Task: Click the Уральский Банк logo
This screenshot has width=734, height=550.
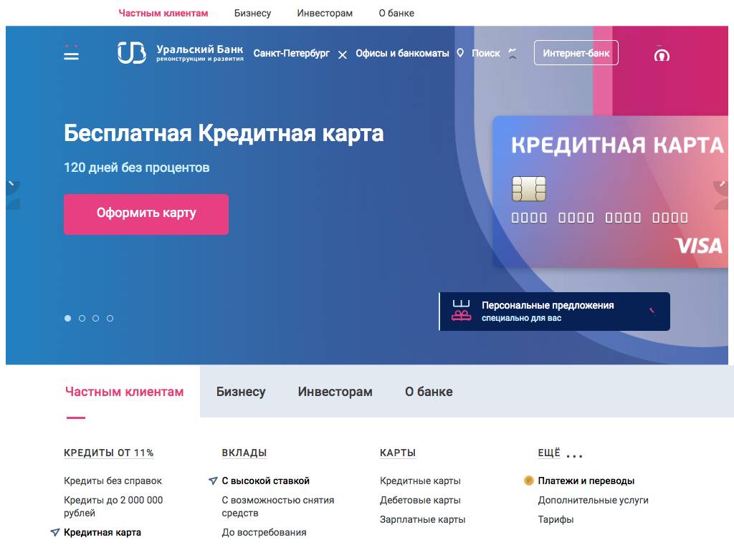Action: point(180,53)
